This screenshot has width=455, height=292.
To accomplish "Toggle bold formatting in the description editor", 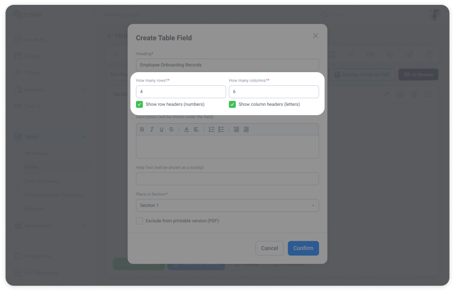I will (142, 129).
